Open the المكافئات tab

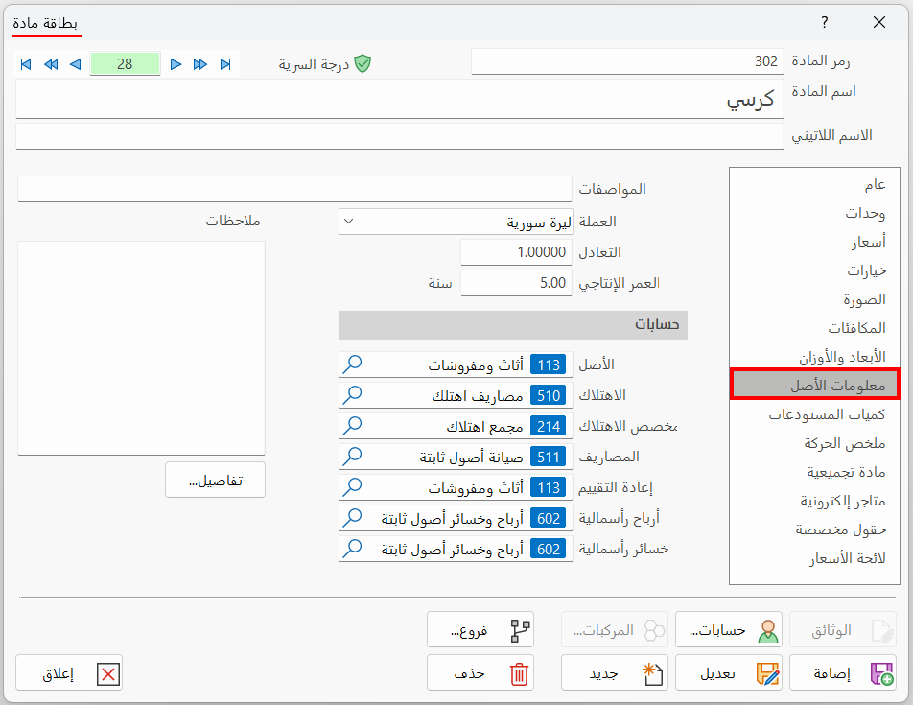[x=814, y=328]
